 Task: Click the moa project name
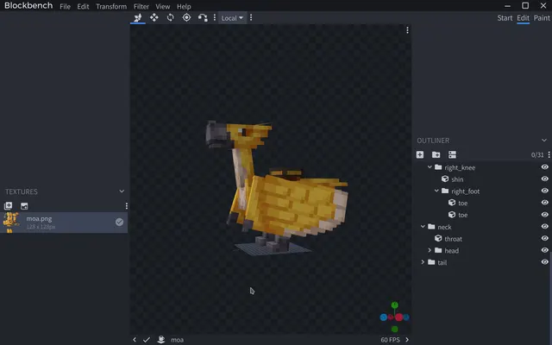tap(177, 340)
